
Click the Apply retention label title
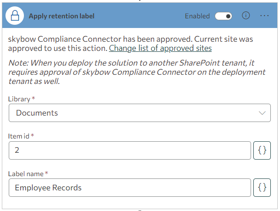coord(62,16)
